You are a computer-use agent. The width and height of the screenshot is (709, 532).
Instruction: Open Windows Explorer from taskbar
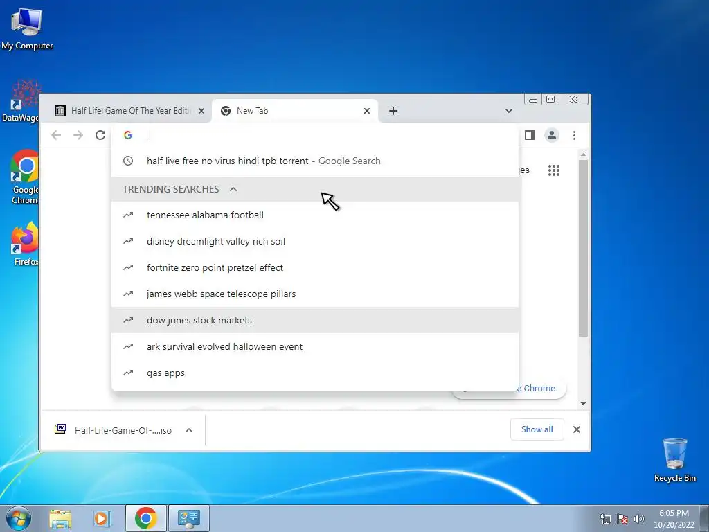[x=60, y=518]
